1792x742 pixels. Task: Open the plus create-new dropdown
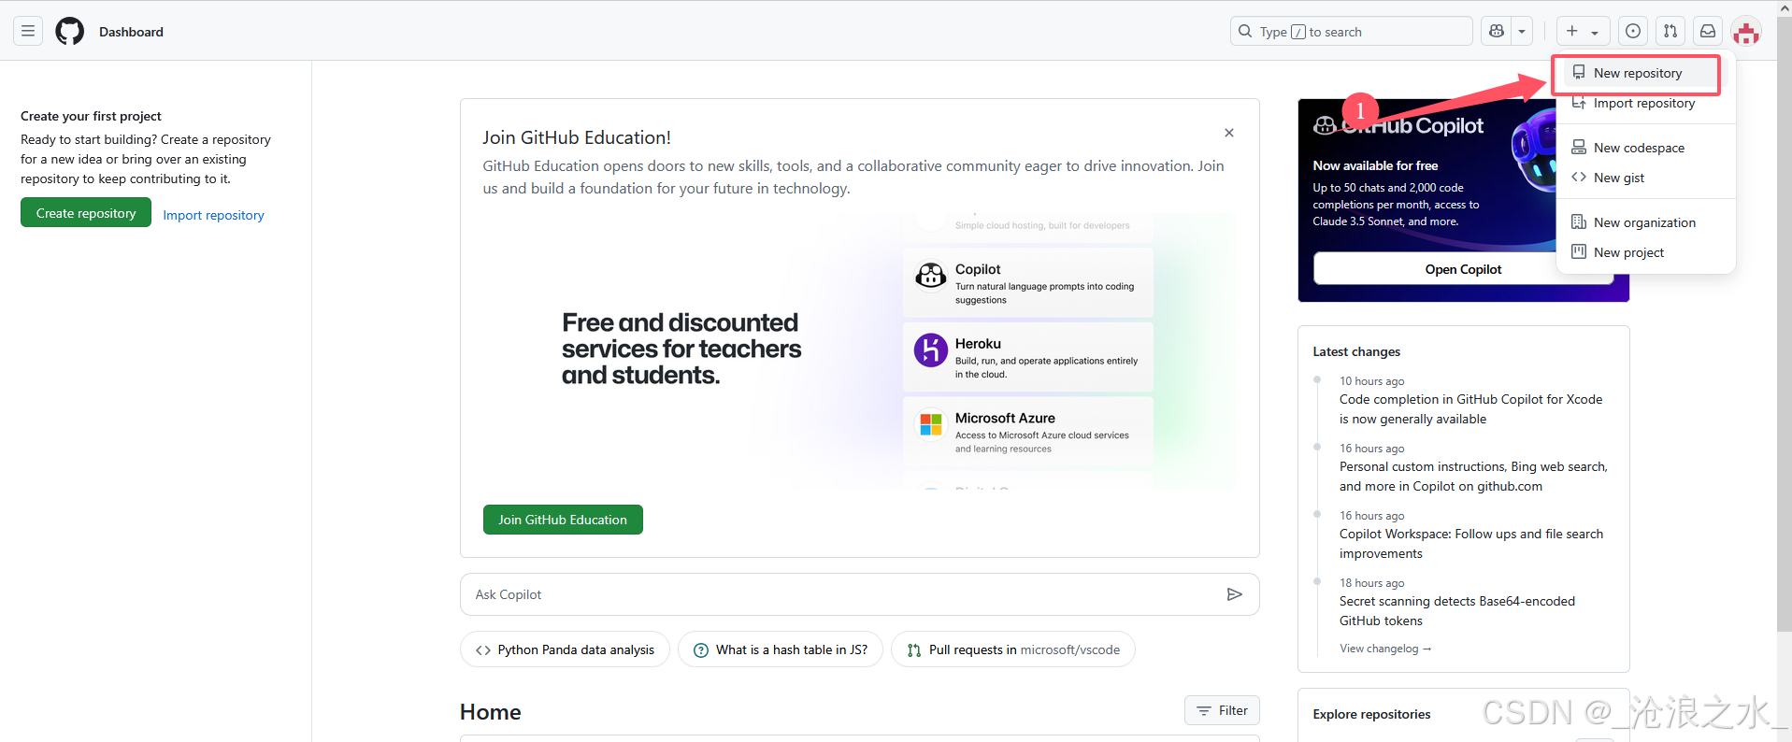(1583, 31)
